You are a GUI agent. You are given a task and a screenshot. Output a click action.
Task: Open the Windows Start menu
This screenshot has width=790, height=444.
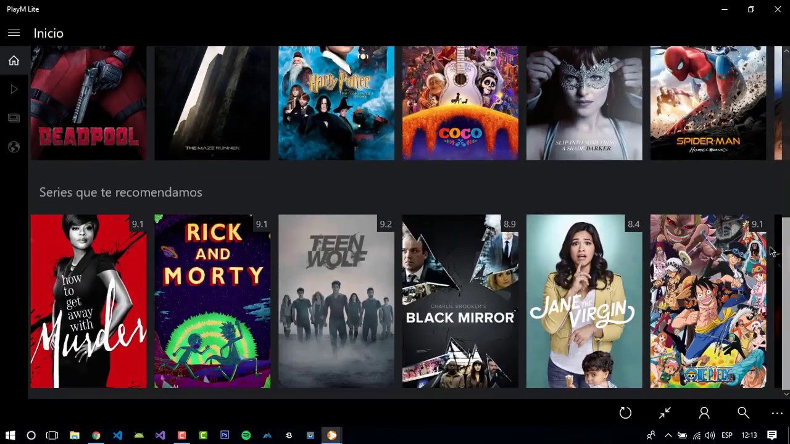(x=10, y=435)
